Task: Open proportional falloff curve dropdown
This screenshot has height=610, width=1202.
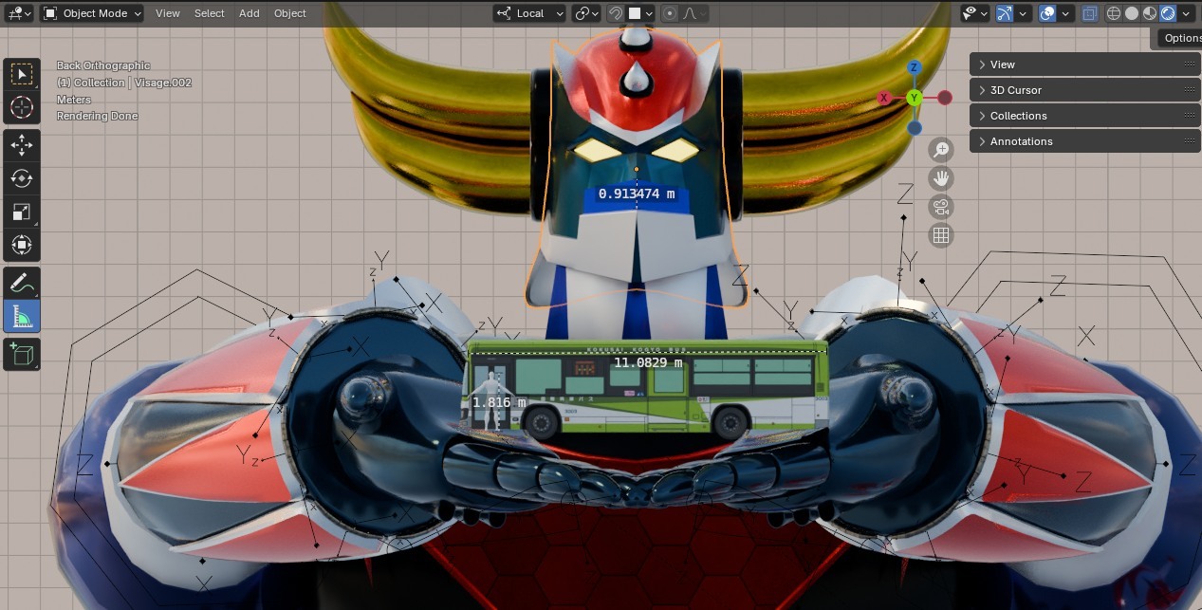Action: coord(692,13)
